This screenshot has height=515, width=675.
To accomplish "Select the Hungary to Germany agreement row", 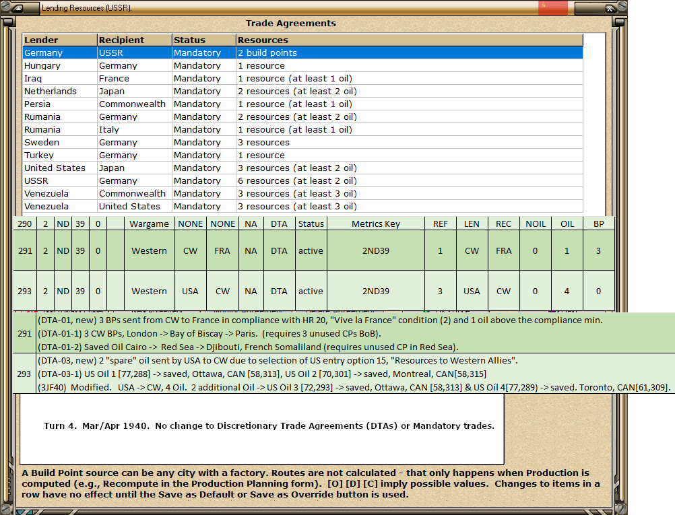I will pos(302,66).
